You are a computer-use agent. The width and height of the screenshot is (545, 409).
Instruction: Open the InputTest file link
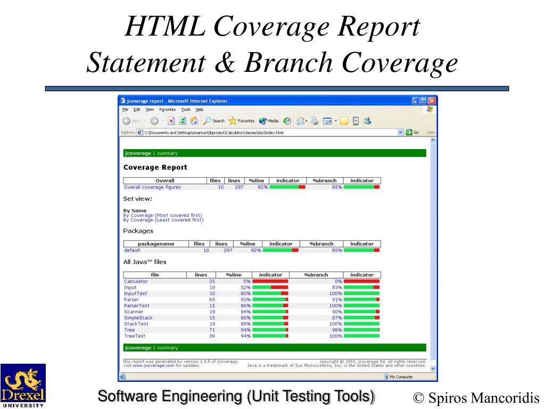click(x=136, y=293)
